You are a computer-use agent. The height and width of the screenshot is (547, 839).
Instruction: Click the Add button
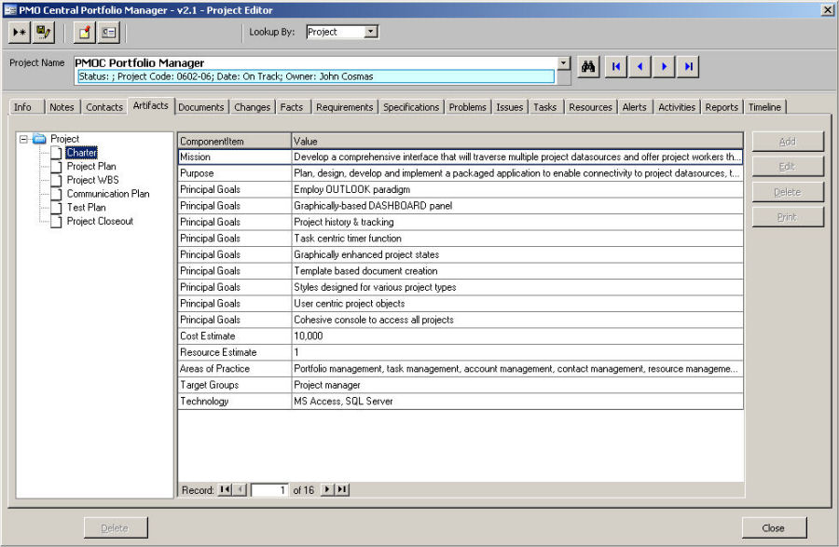pyautogui.click(x=788, y=142)
